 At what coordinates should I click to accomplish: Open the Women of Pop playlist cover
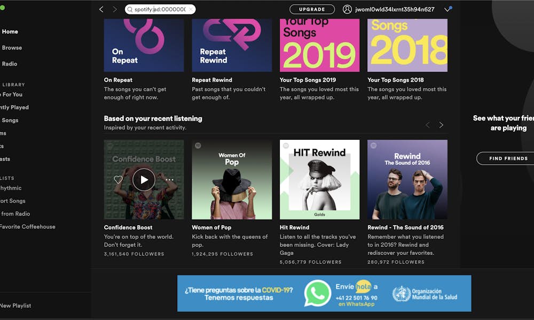click(x=232, y=179)
